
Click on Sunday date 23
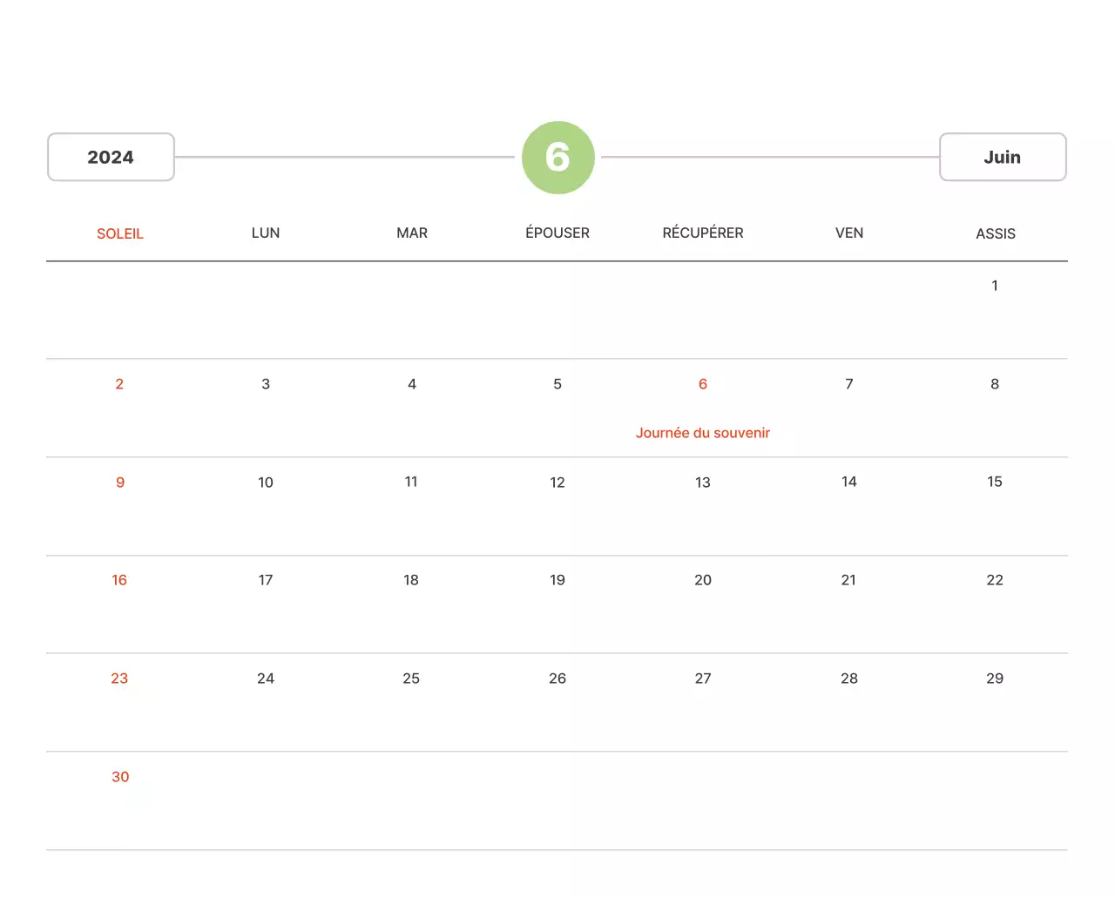[119, 679]
